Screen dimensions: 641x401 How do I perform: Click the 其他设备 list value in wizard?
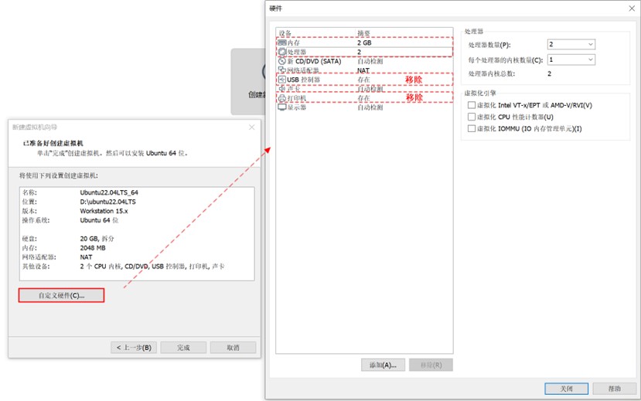click(x=152, y=267)
